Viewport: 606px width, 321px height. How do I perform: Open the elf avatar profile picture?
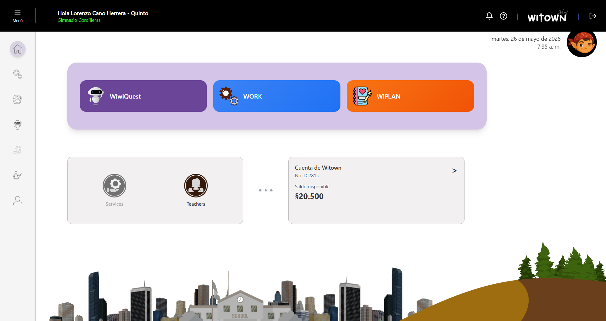tap(582, 43)
